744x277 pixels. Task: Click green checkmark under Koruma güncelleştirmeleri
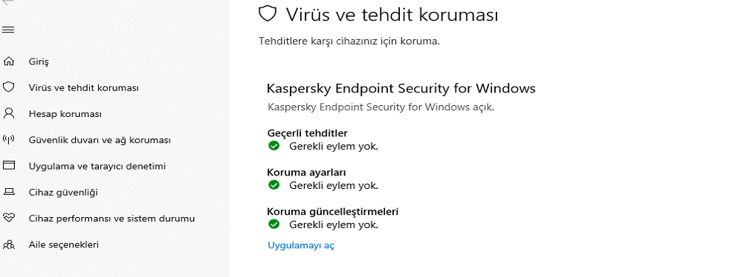pyautogui.click(x=274, y=224)
